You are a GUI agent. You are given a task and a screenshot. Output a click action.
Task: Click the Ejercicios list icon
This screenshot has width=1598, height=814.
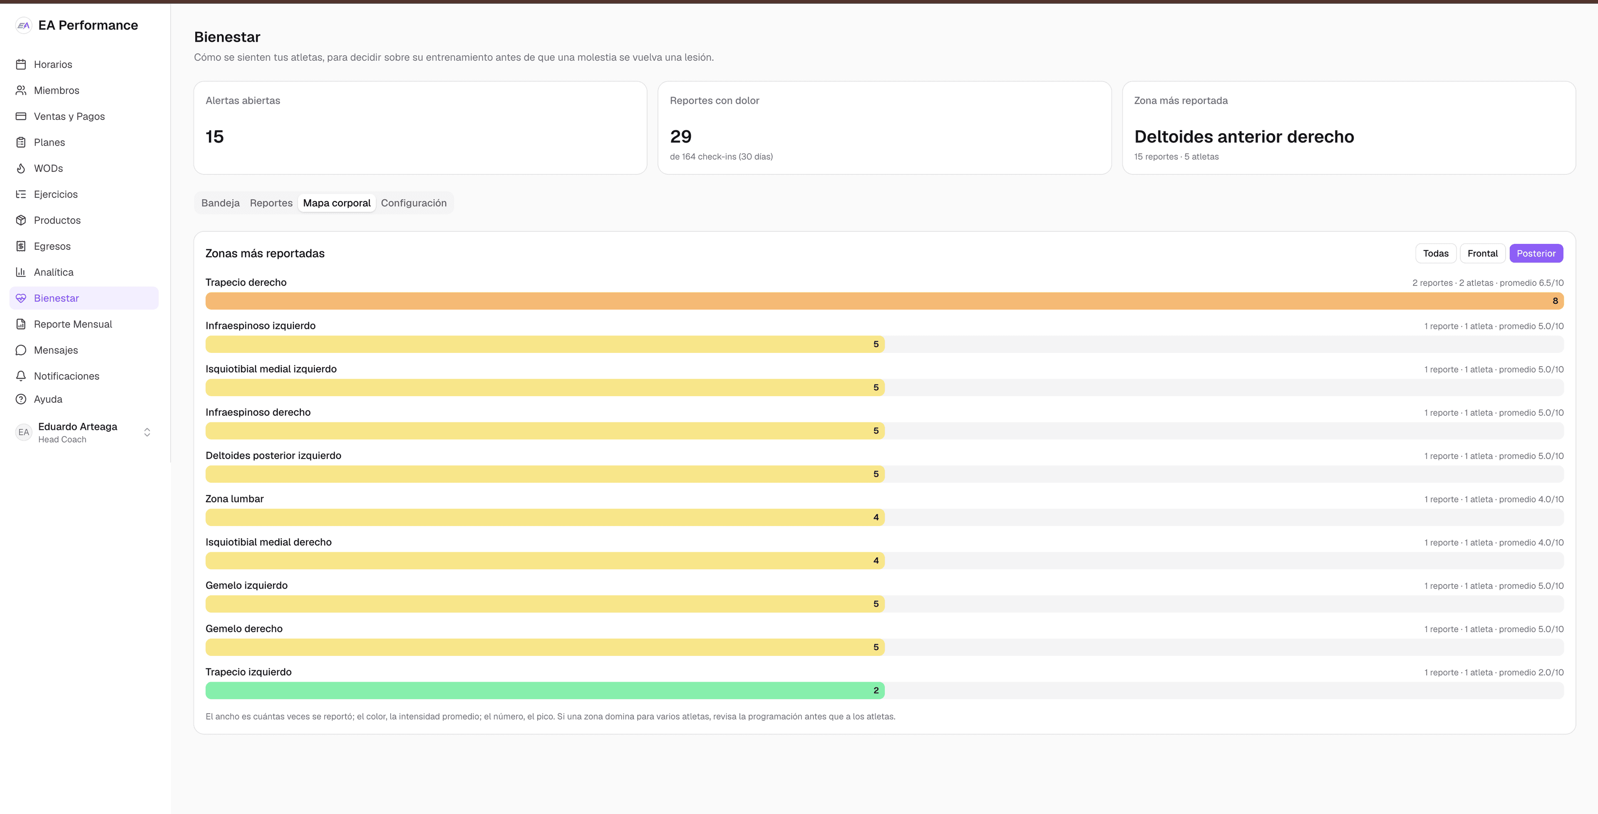click(21, 195)
